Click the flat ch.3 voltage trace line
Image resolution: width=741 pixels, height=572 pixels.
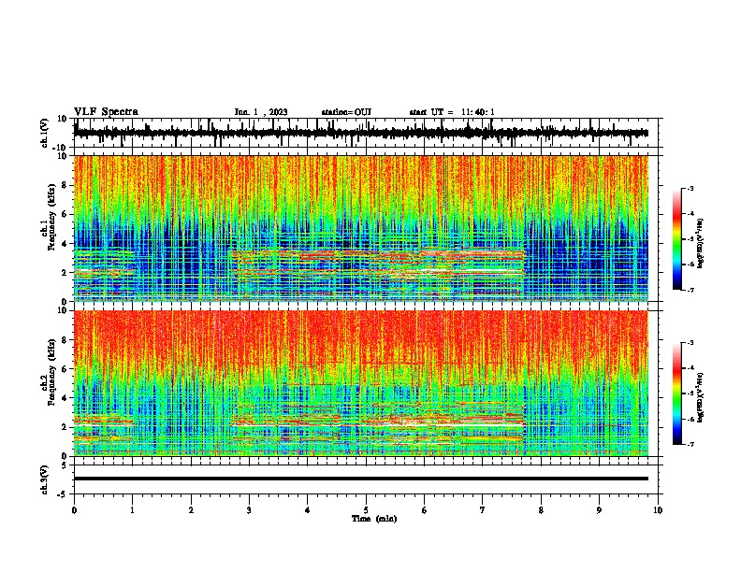click(361, 479)
